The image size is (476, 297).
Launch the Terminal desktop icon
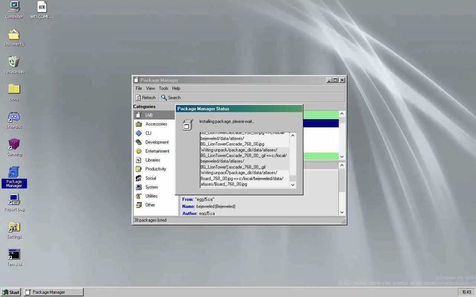click(x=14, y=254)
